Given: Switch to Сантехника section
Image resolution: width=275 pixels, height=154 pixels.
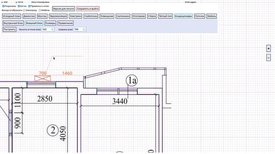Looking at the screenshot, I should click(123, 16).
